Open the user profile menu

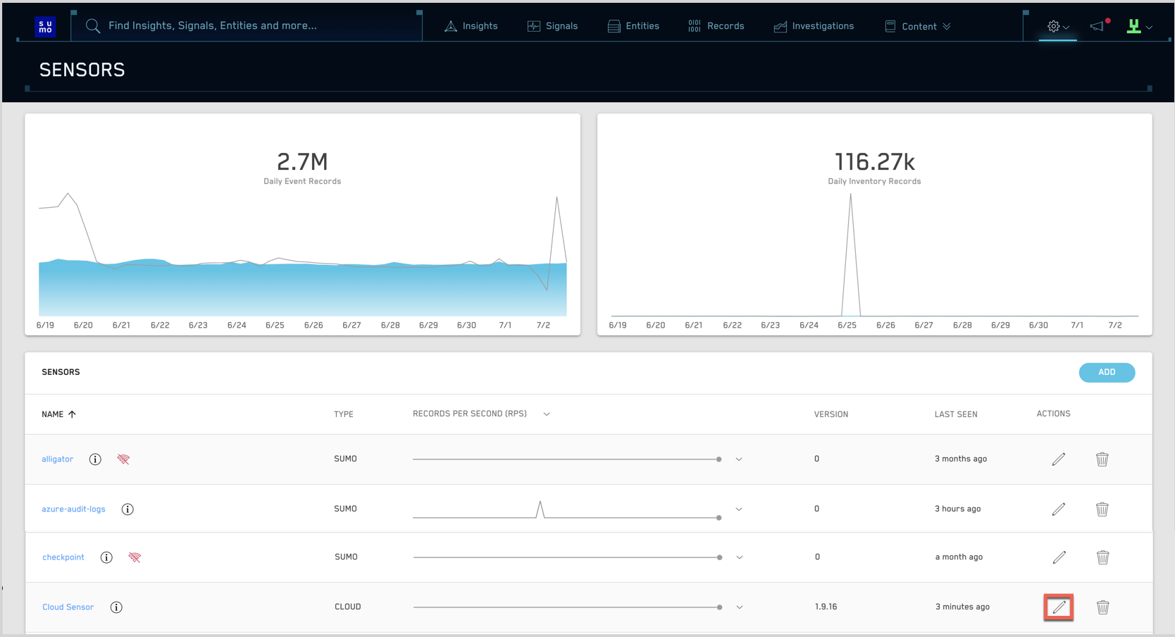(1138, 26)
